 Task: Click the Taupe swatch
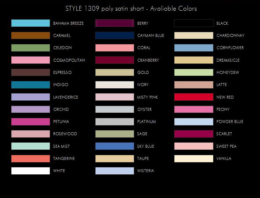pyautogui.click(x=115, y=158)
